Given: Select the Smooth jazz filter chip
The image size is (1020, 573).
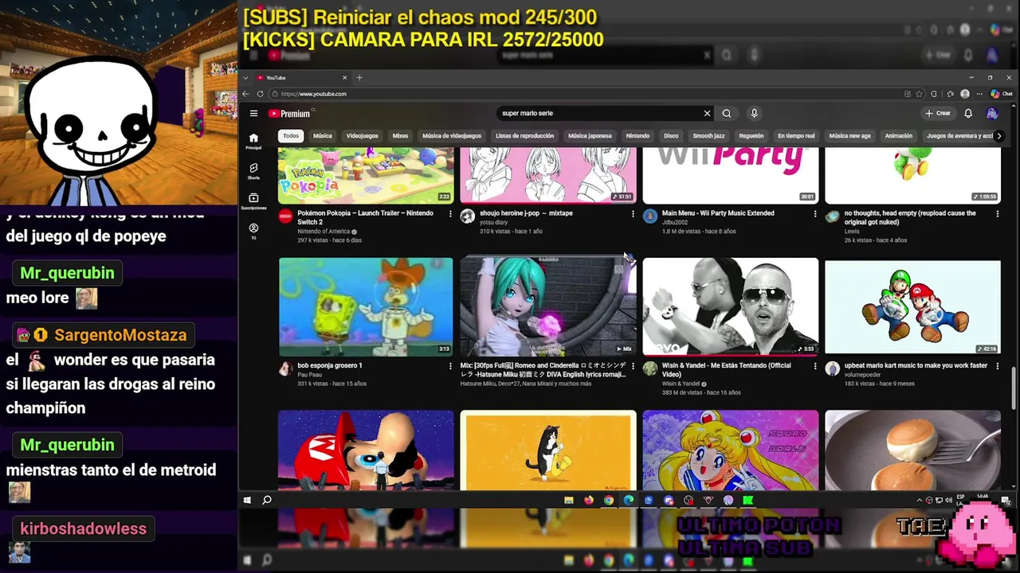Looking at the screenshot, I should [x=708, y=136].
